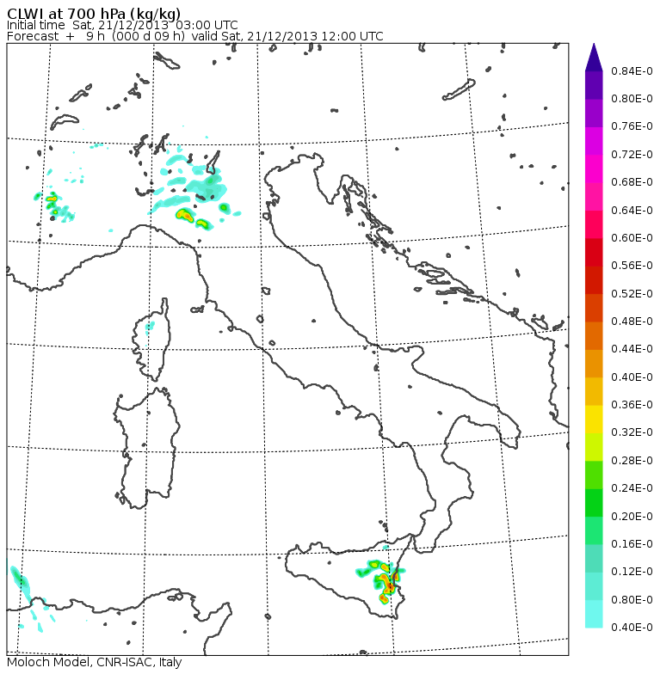This screenshot has height=674, width=654.
Task: Click the 0.44E-0 legend label
Action: [x=632, y=349]
